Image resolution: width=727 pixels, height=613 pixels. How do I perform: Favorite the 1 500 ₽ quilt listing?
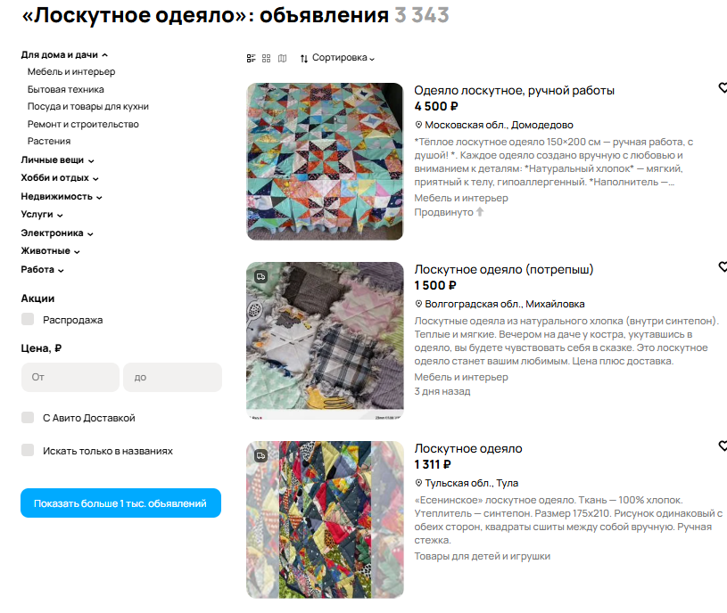pos(723,266)
